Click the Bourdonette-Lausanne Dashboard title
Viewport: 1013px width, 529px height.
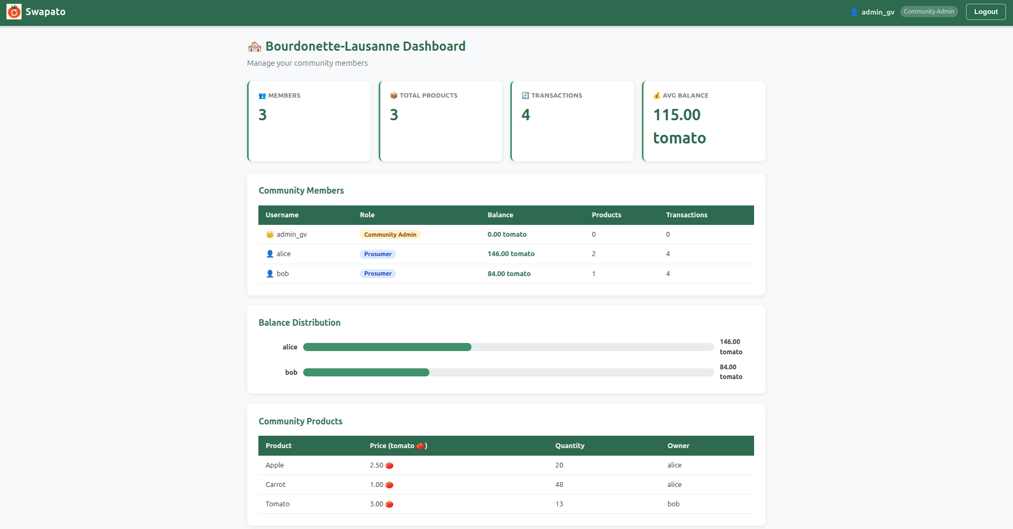(365, 46)
